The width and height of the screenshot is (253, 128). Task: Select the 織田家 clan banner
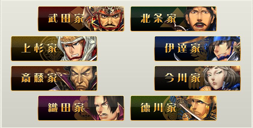point(81,108)
